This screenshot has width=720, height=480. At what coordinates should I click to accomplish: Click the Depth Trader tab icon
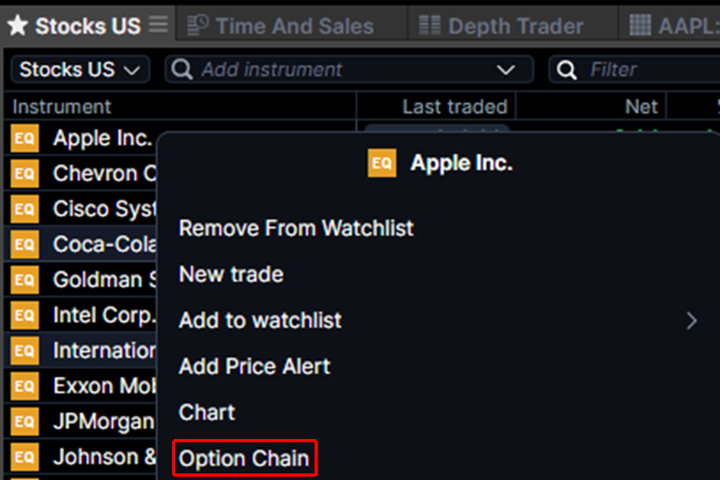(429, 25)
